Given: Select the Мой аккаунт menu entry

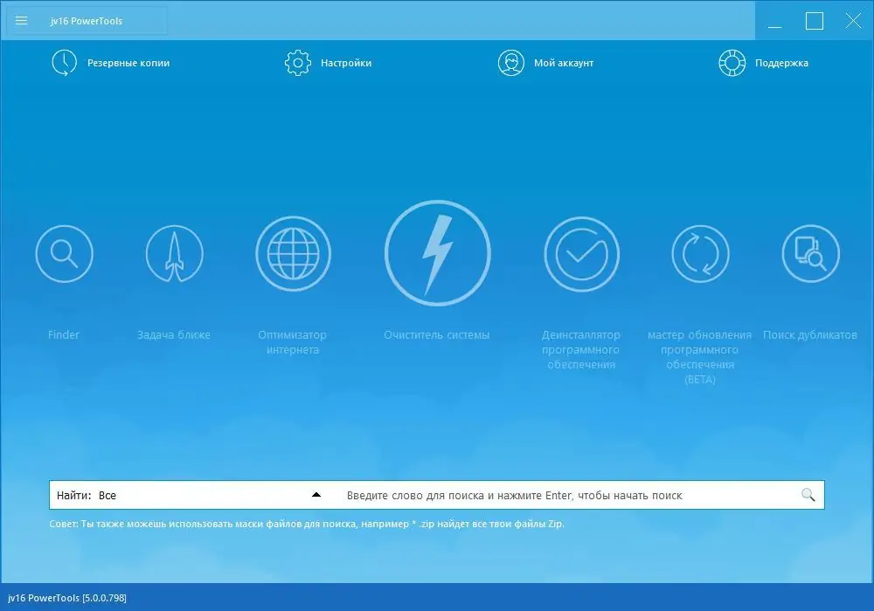Looking at the screenshot, I should click(x=564, y=62).
